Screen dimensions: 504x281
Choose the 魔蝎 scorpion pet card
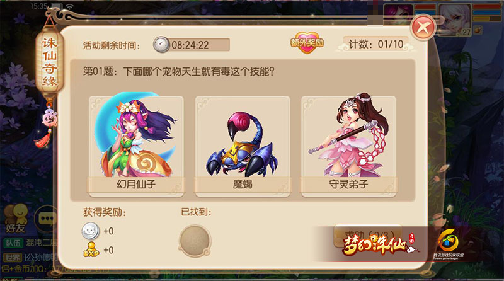243,146
